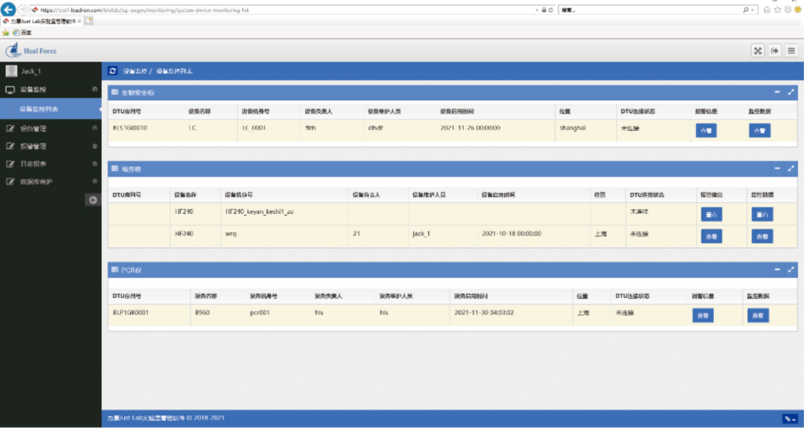
Task: Click the security lock icon in the address bar
Action: pos(544,10)
